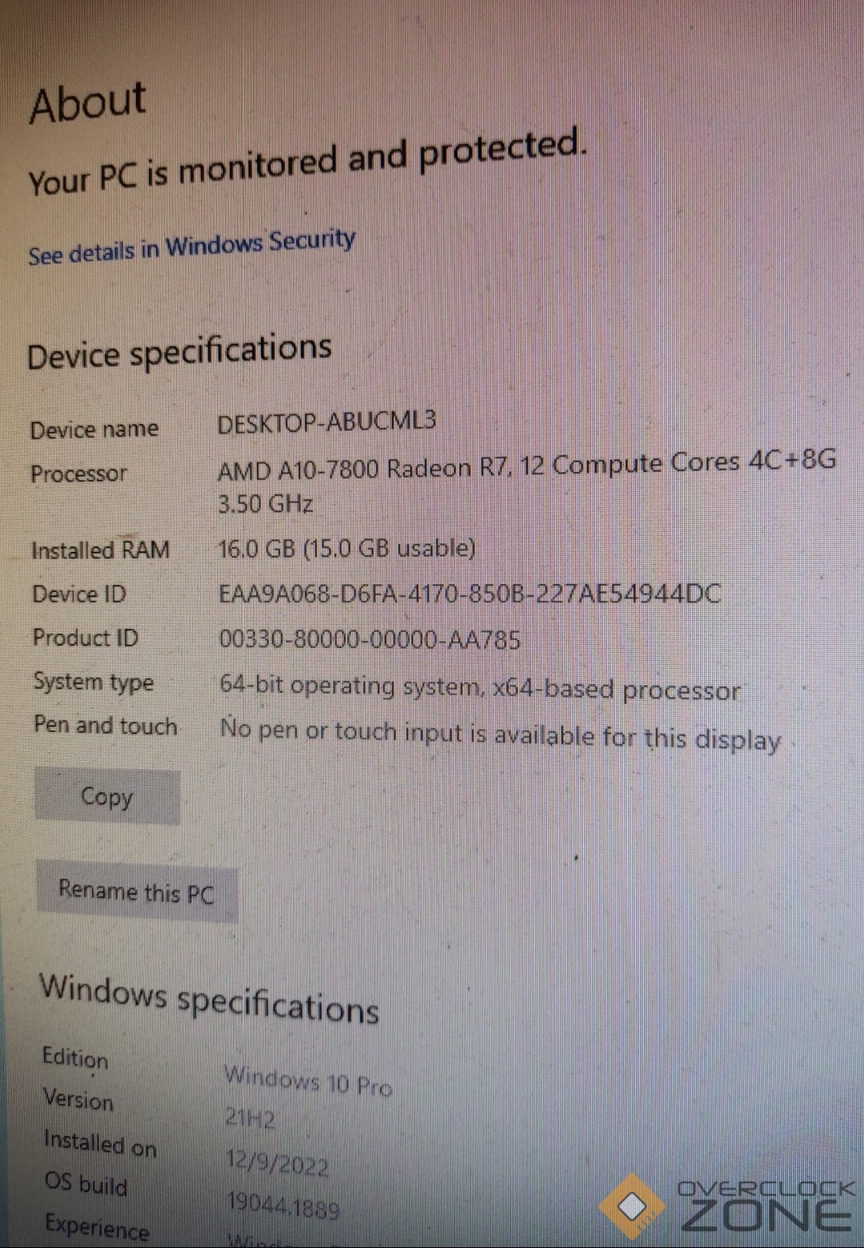Image resolution: width=864 pixels, height=1248 pixels.
Task: Click the Product ID value 00330-80000-00000-AA785
Action: (x=370, y=639)
